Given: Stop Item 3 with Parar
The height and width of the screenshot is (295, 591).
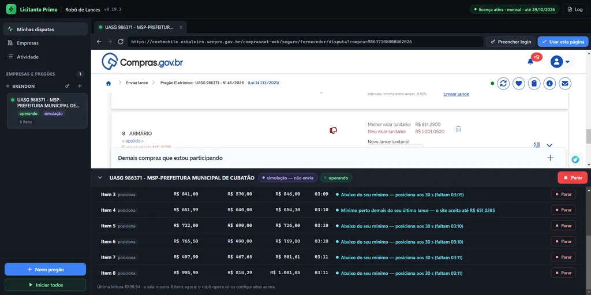Looking at the screenshot, I should click(563, 195).
